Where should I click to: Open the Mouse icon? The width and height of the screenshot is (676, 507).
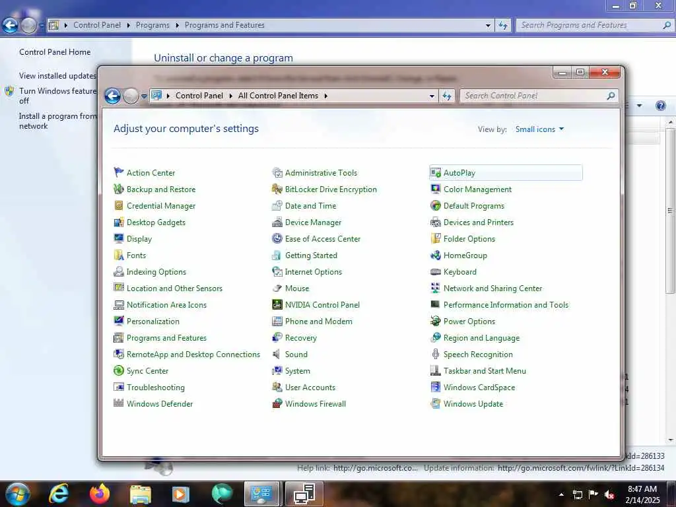(277, 288)
